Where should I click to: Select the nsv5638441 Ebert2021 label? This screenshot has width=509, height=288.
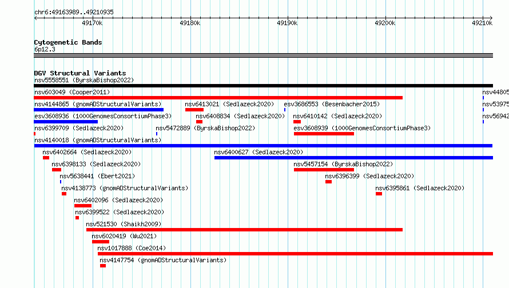click(97, 176)
